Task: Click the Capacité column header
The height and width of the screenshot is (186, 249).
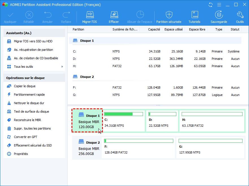Action: tap(154, 29)
